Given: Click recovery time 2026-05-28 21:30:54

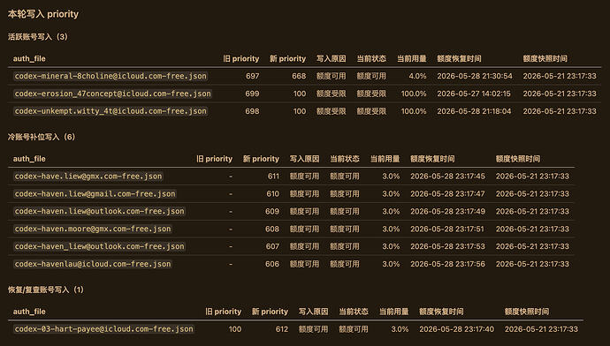Looking at the screenshot, I should tap(475, 76).
